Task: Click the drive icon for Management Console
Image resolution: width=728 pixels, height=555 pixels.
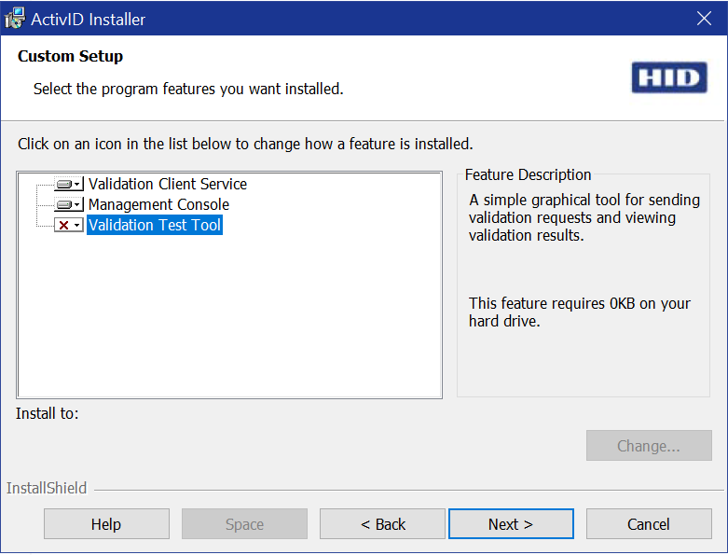Action: 64,205
